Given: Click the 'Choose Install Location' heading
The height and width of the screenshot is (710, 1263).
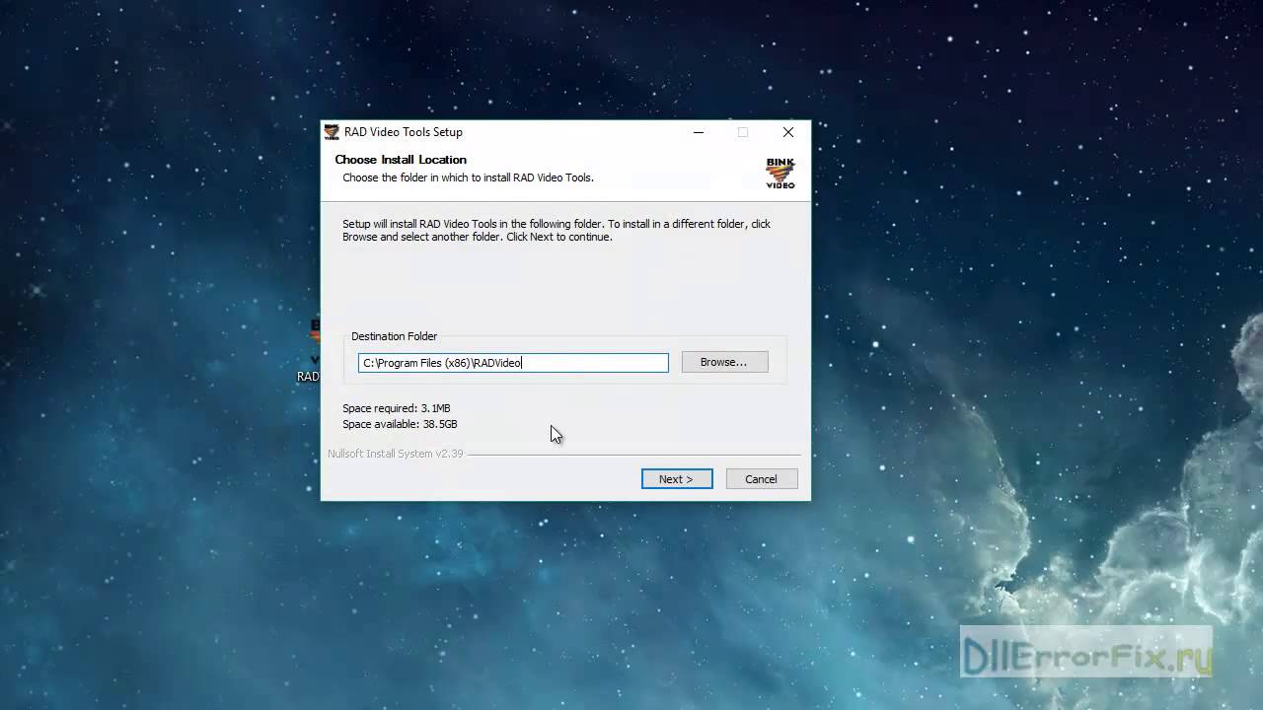Looking at the screenshot, I should [401, 160].
